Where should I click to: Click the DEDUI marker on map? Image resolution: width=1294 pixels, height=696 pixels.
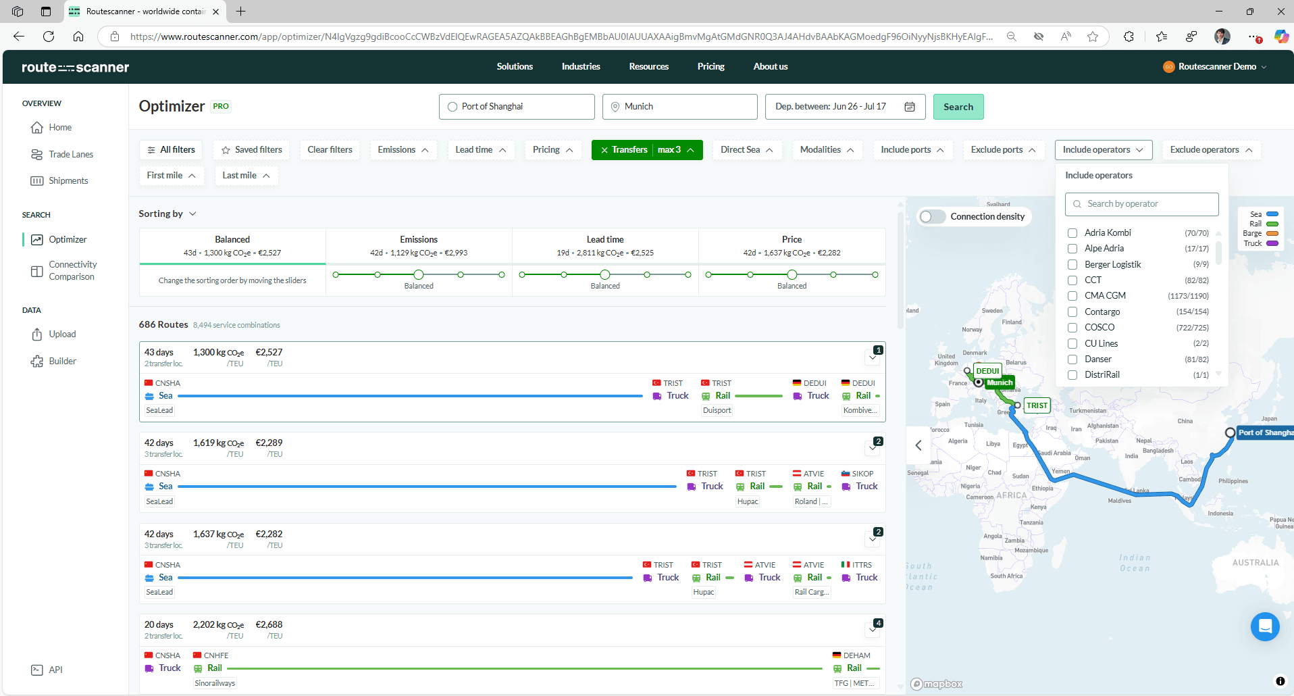987,371
